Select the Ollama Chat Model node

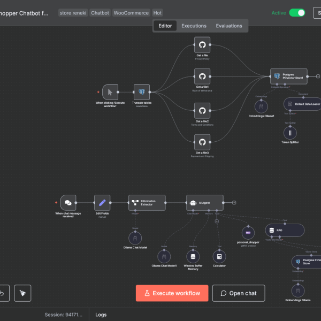tap(135, 238)
